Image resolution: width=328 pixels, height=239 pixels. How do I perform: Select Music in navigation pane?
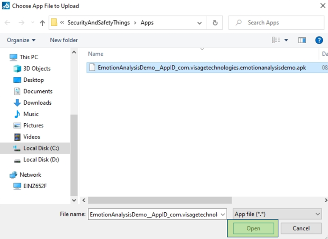click(x=31, y=114)
